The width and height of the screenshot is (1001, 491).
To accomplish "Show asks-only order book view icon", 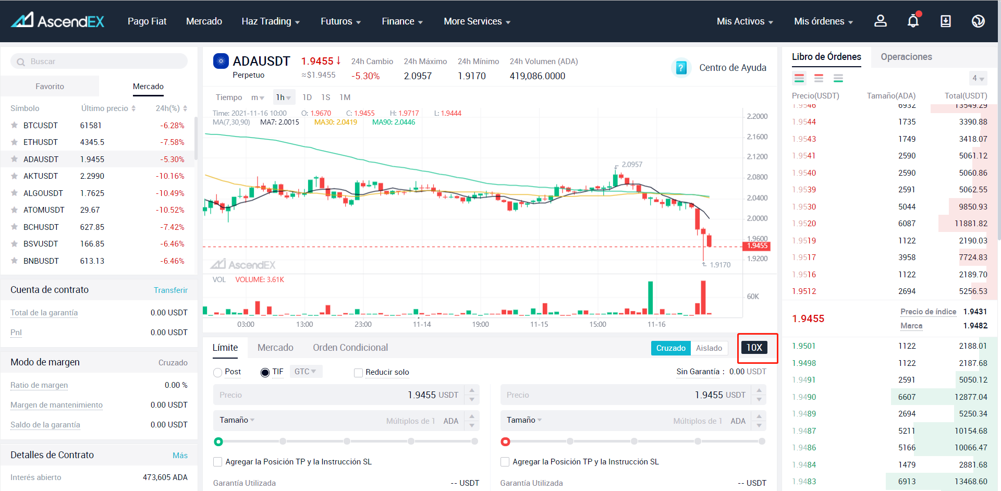I will click(819, 78).
